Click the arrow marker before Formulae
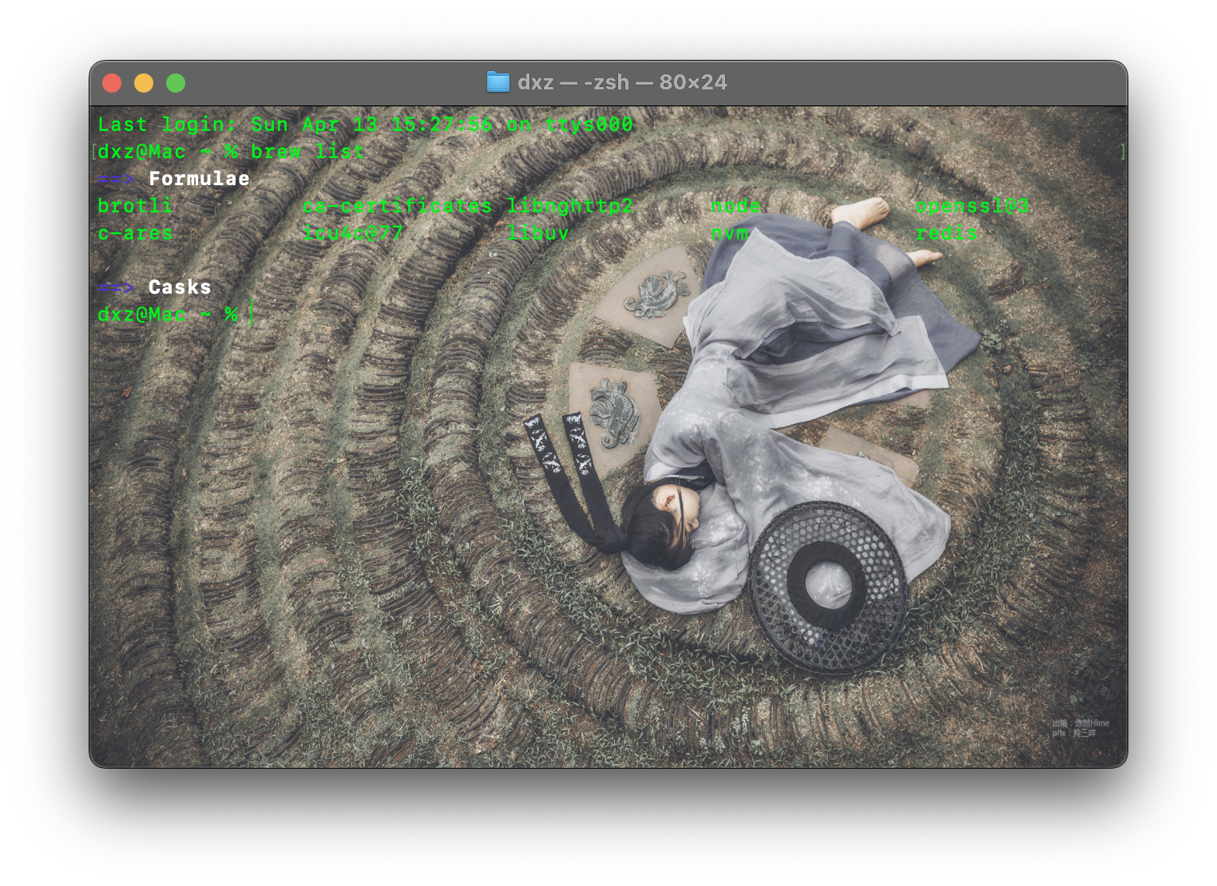Screen dimensions: 1217x886 [x=117, y=179]
